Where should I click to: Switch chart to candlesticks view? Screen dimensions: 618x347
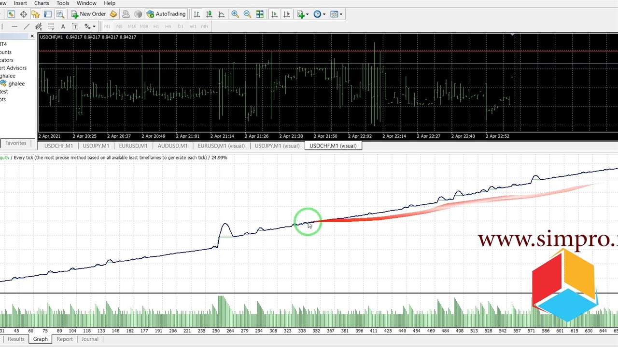pos(209,14)
